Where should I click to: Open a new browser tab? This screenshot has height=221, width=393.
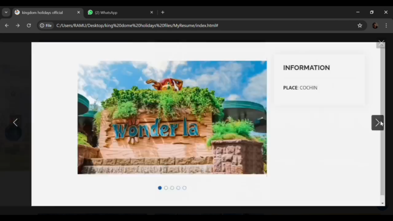(163, 12)
